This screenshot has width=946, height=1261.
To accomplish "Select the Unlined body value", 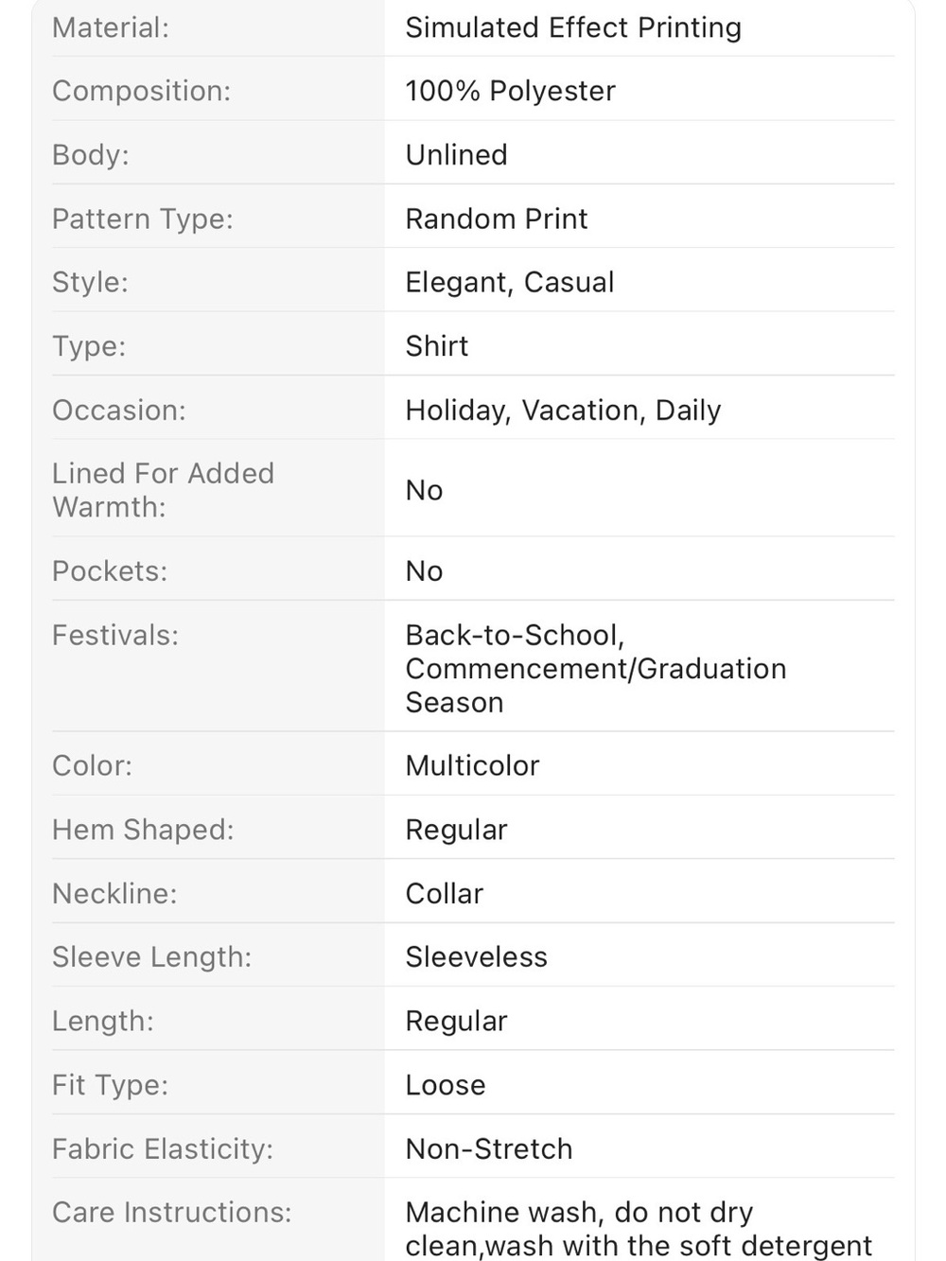I will (456, 154).
